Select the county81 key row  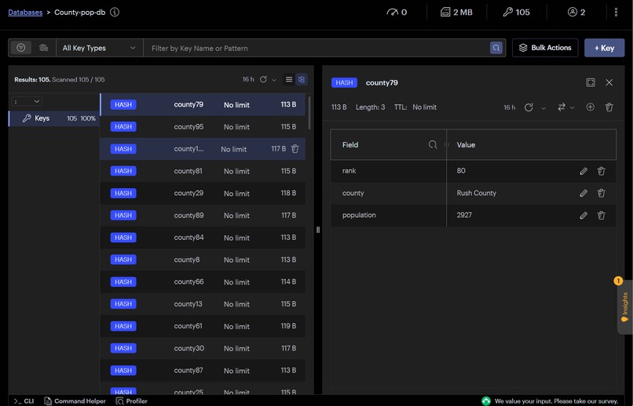tap(203, 171)
